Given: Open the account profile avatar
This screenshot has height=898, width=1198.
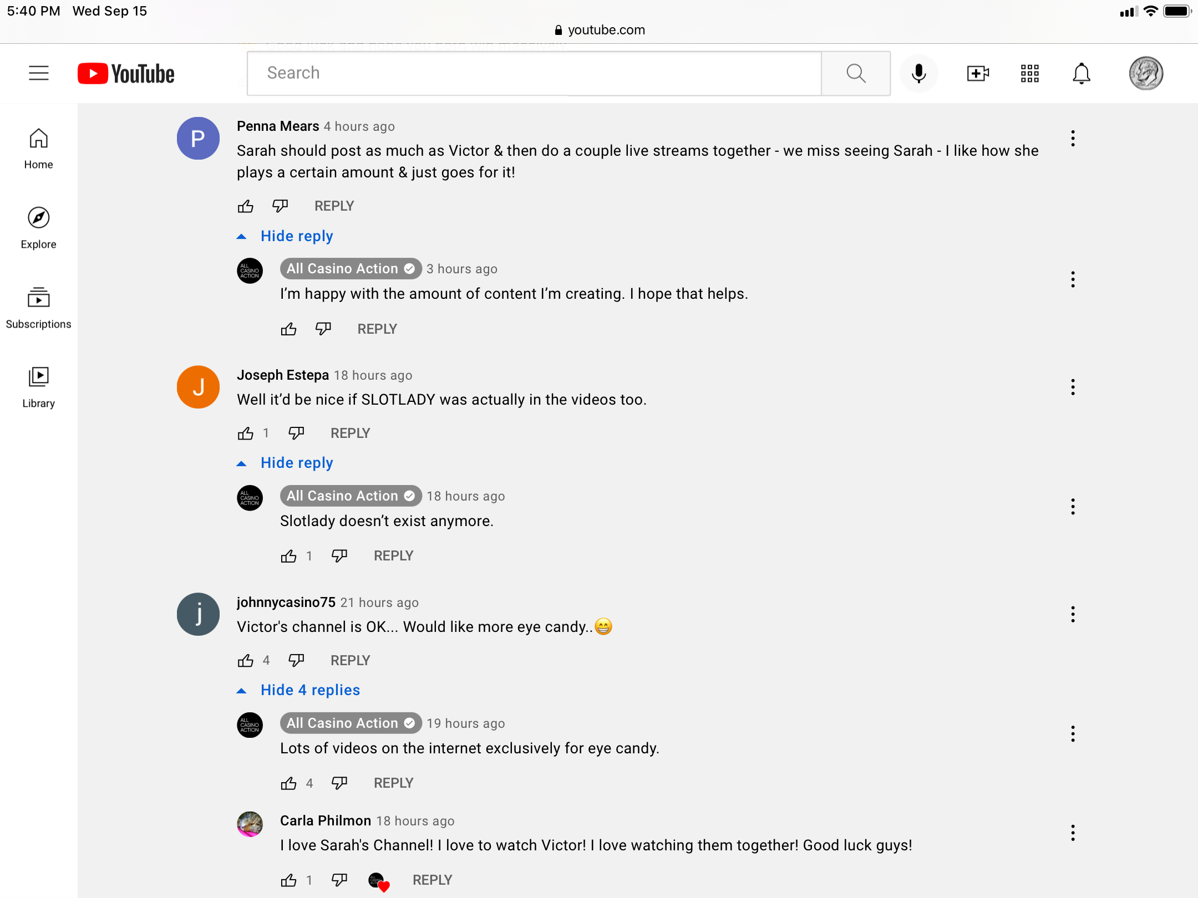Looking at the screenshot, I should [x=1146, y=73].
